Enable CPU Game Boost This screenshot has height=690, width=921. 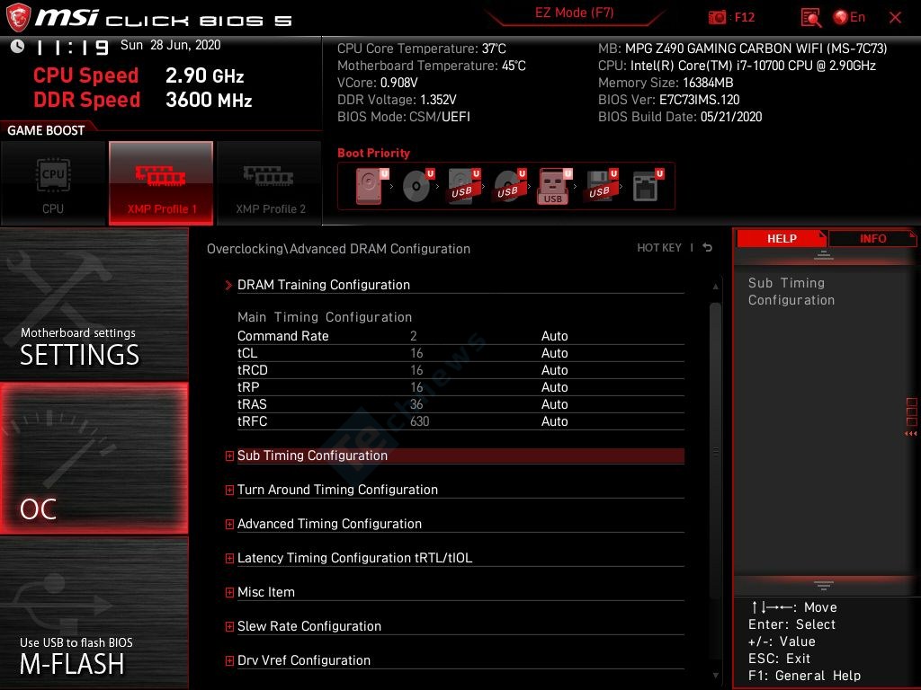point(53,183)
